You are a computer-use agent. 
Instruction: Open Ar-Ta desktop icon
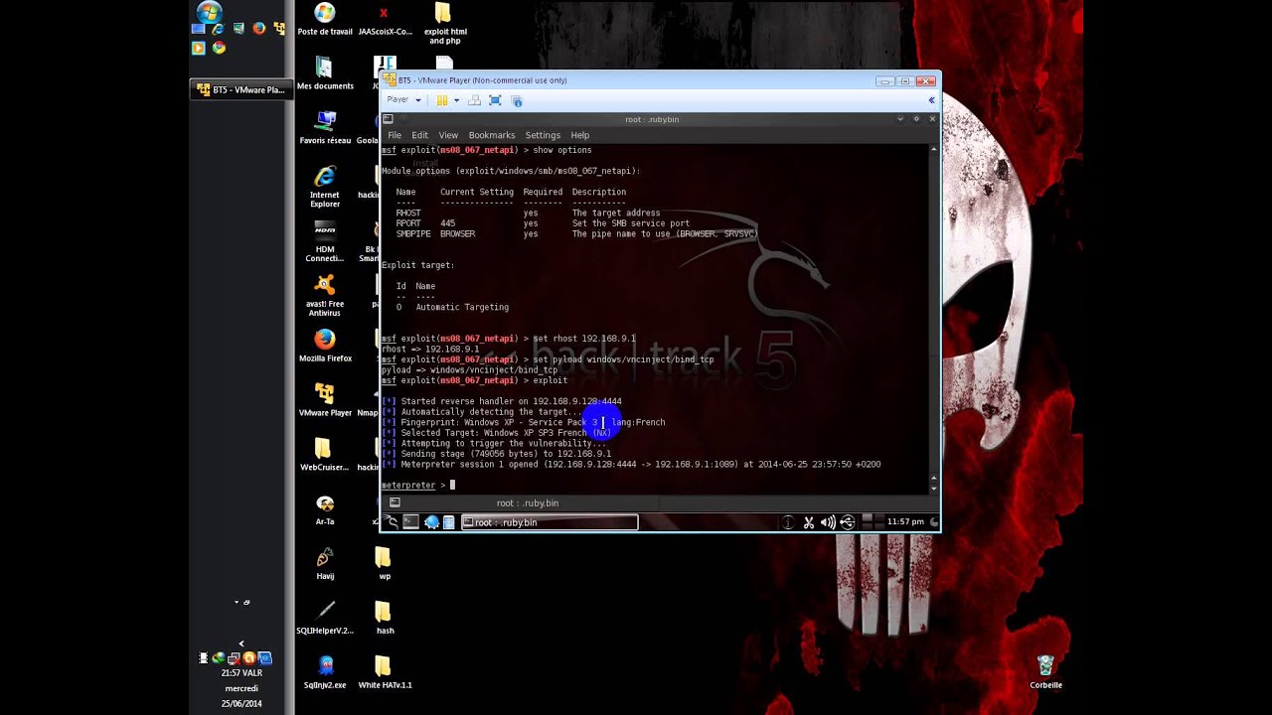(x=325, y=509)
